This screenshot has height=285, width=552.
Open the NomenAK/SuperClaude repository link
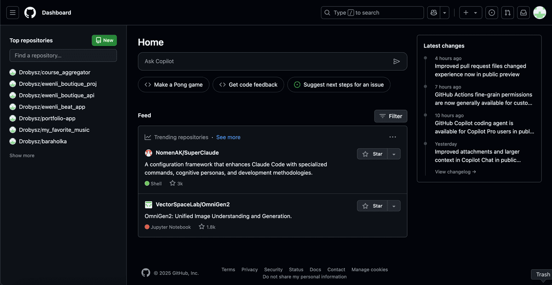click(187, 153)
